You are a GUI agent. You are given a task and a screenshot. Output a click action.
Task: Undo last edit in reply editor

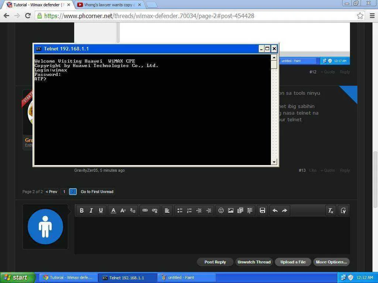pyautogui.click(x=275, y=210)
